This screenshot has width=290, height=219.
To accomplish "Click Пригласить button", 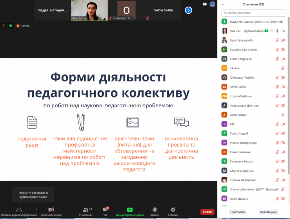I will [x=238, y=212].
